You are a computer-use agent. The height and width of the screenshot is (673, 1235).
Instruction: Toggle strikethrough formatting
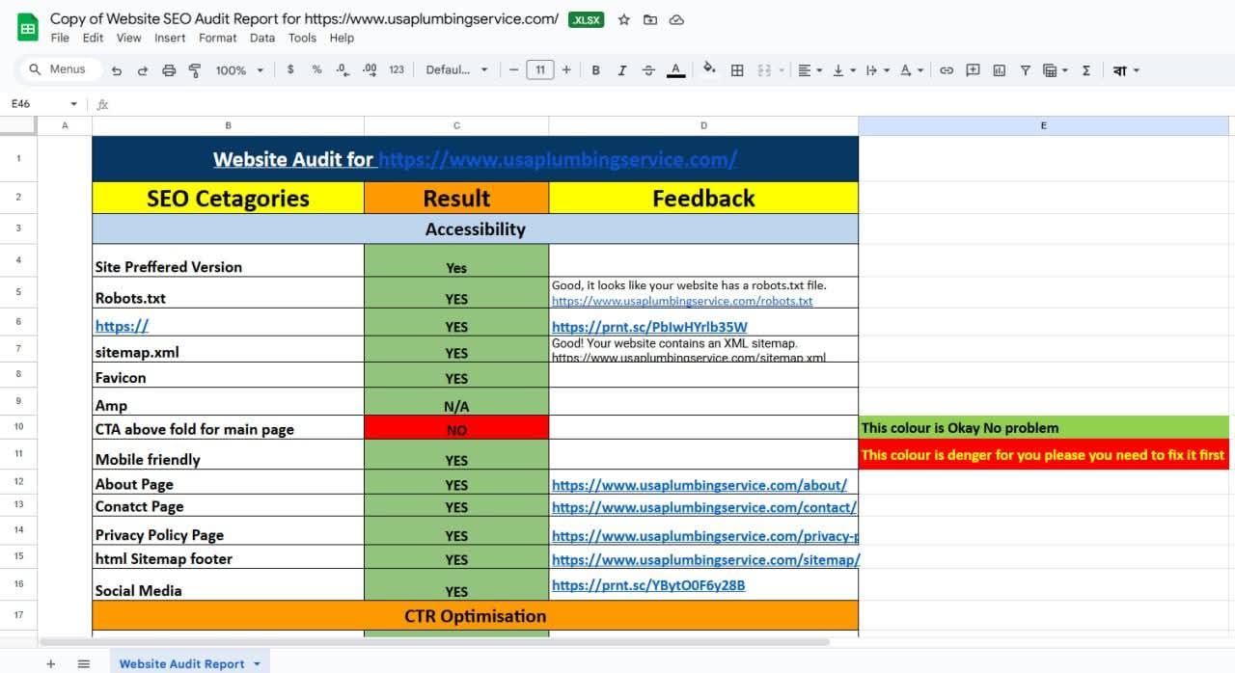point(649,69)
